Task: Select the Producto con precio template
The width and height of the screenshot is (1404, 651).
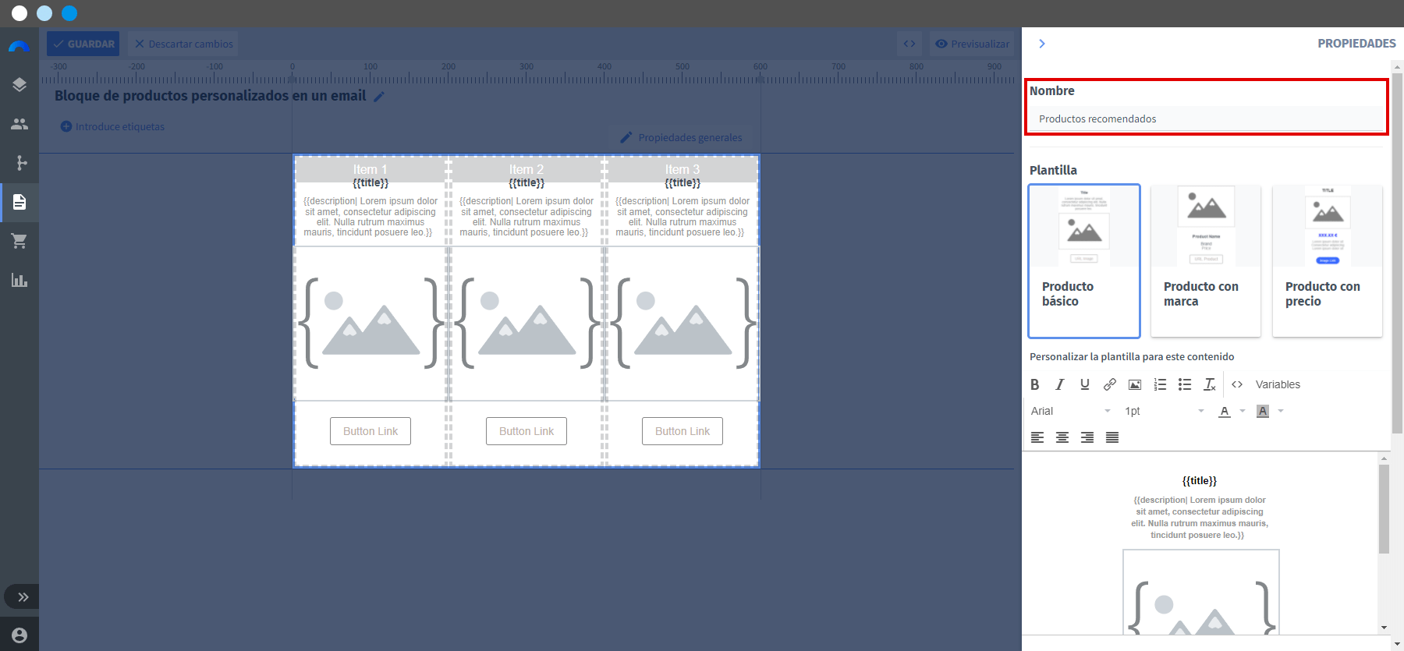Action: 1328,261
